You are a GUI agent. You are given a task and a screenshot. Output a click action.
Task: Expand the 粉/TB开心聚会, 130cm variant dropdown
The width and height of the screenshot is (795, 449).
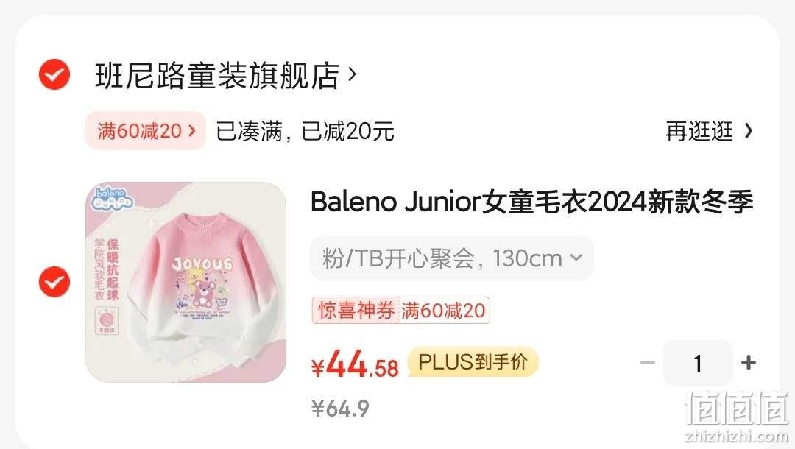tap(452, 258)
